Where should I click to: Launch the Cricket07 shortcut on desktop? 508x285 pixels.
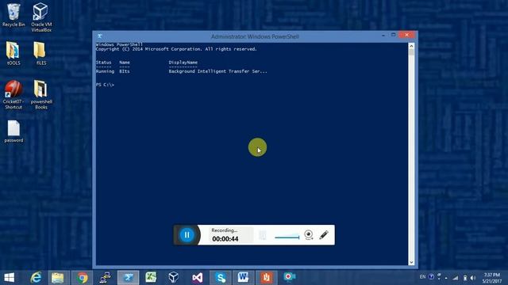click(x=13, y=95)
